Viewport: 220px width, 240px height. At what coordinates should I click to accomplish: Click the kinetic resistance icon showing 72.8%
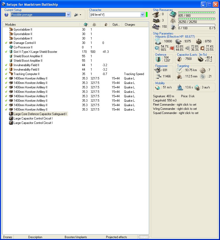[x=187, y=48]
